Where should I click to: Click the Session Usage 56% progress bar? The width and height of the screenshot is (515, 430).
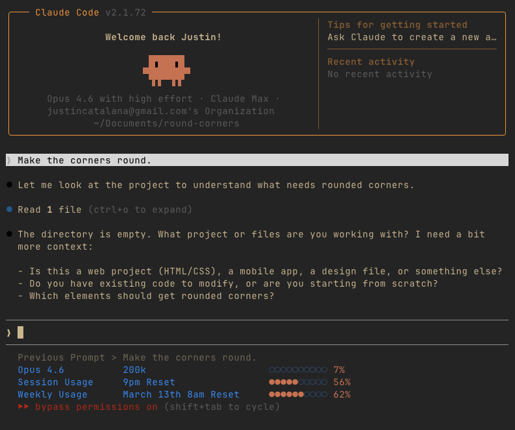pos(298,382)
